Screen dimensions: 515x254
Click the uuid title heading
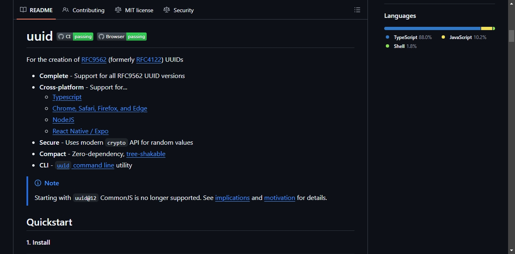coord(40,36)
